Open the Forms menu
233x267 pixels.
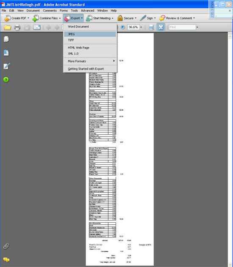(64, 11)
